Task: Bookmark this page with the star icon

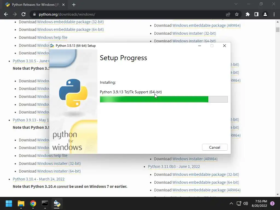Action: click(237, 14)
